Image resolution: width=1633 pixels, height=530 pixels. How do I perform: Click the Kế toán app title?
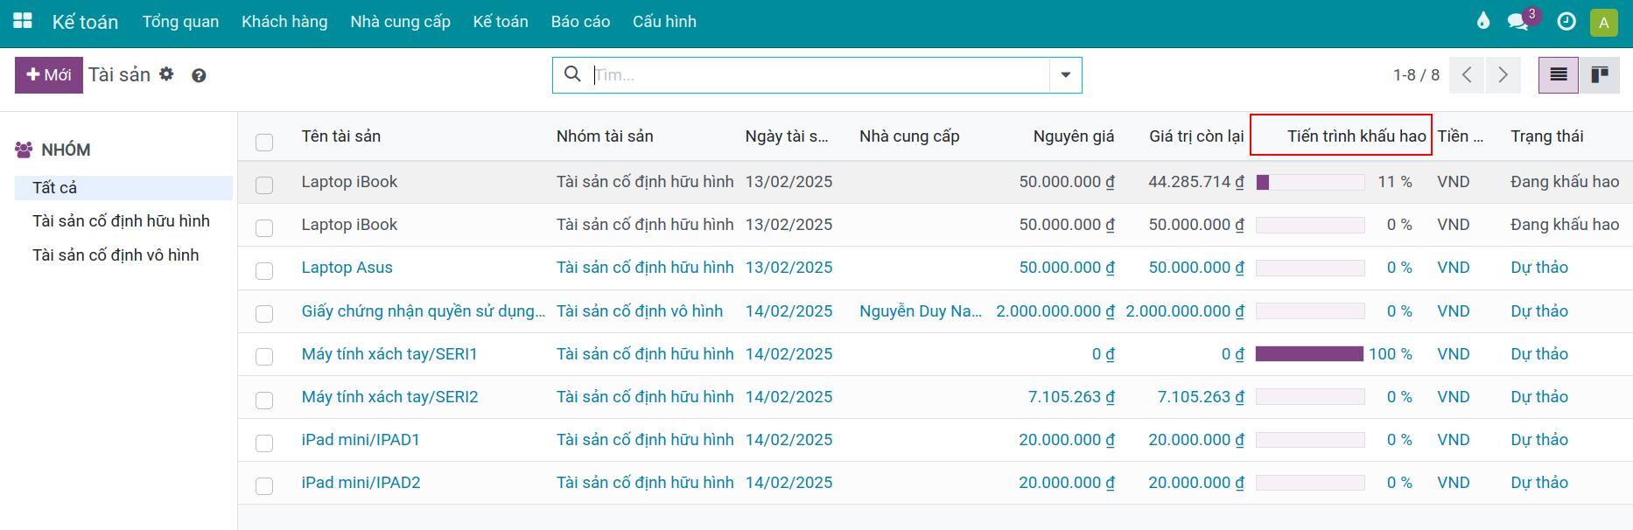tap(85, 22)
